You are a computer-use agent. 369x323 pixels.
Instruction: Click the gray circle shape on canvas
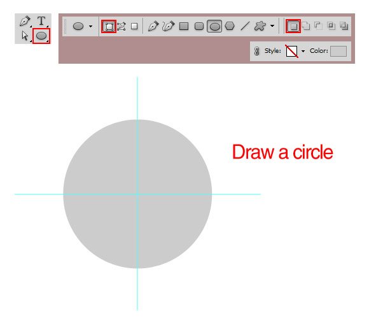click(137, 194)
